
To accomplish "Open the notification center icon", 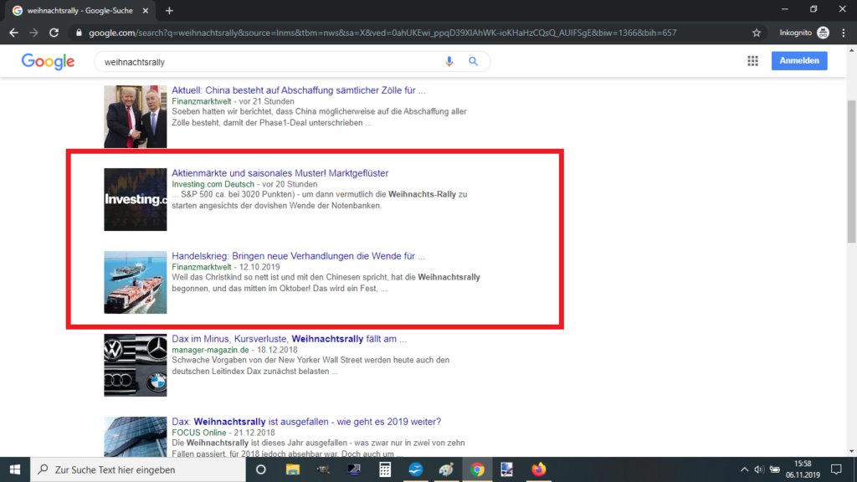I will click(836, 469).
